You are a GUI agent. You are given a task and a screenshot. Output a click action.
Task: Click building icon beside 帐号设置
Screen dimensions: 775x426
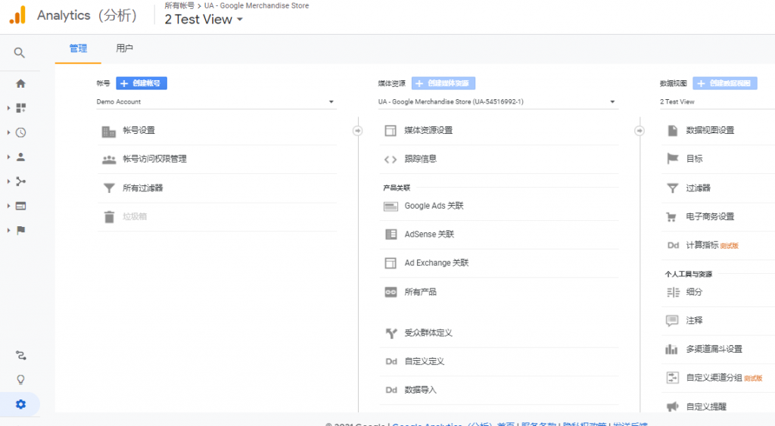(109, 131)
